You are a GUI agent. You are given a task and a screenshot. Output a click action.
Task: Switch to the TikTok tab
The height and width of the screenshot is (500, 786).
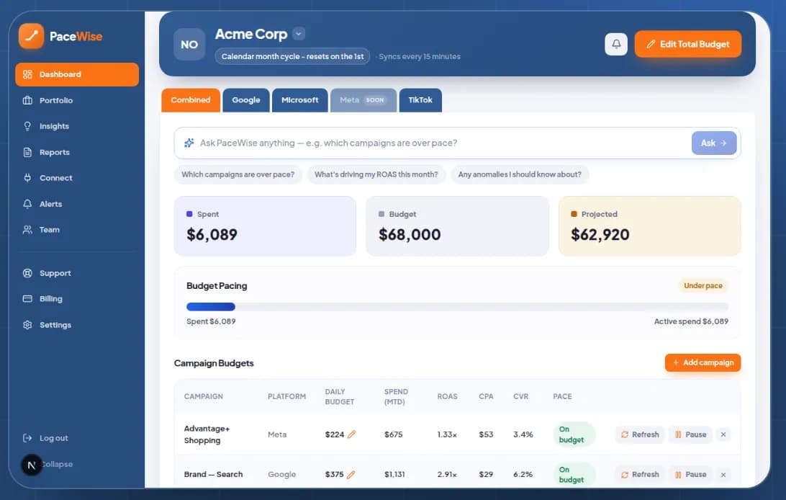click(x=420, y=100)
